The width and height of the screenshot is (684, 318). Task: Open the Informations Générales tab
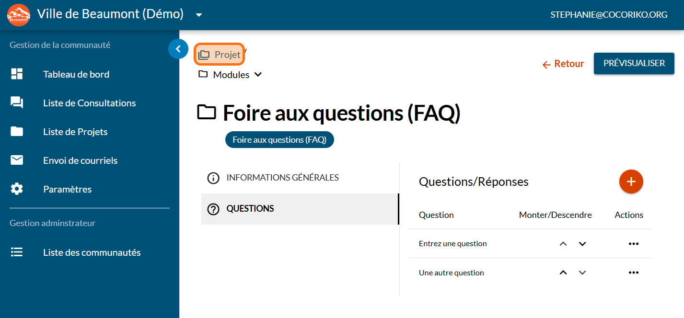point(282,178)
